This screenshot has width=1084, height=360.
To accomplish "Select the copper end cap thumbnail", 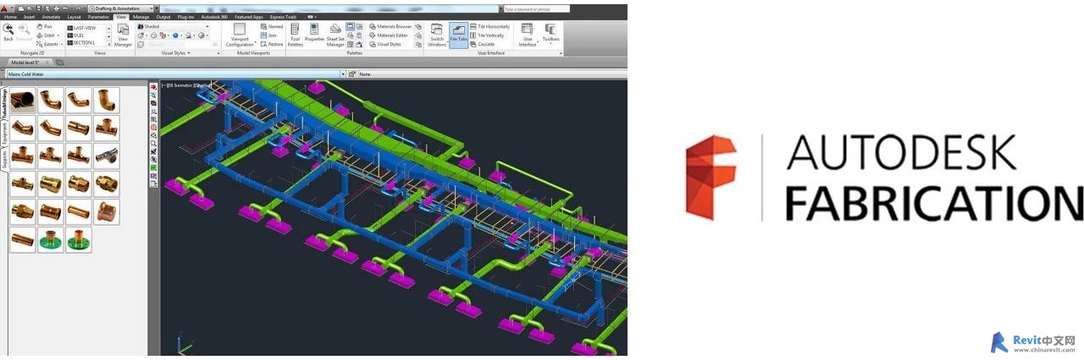I will pyautogui.click(x=107, y=212).
